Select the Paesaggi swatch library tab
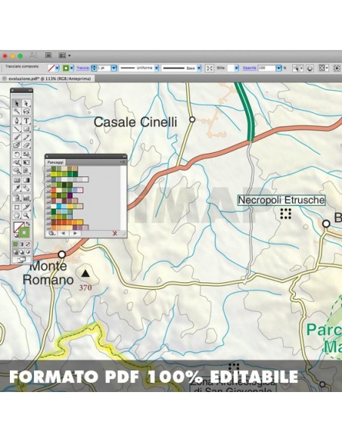This screenshot has height=442, width=342. pos(55,163)
